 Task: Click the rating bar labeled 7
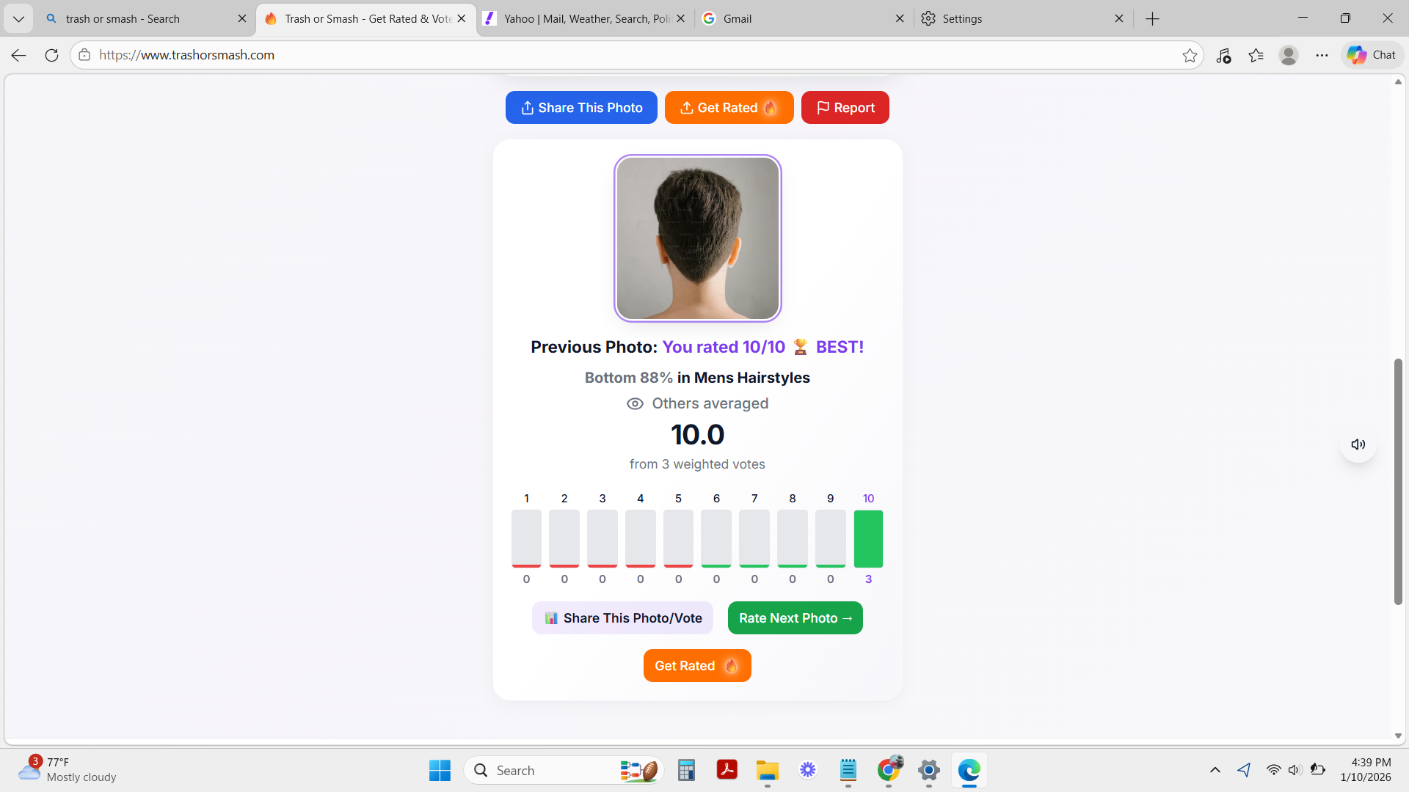[x=754, y=539]
